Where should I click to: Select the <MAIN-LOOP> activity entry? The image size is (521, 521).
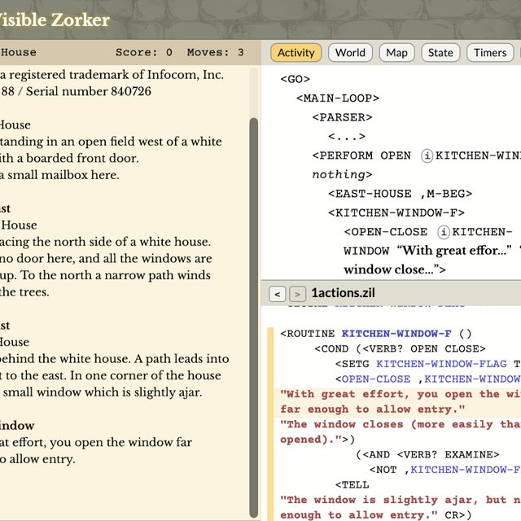[338, 99]
